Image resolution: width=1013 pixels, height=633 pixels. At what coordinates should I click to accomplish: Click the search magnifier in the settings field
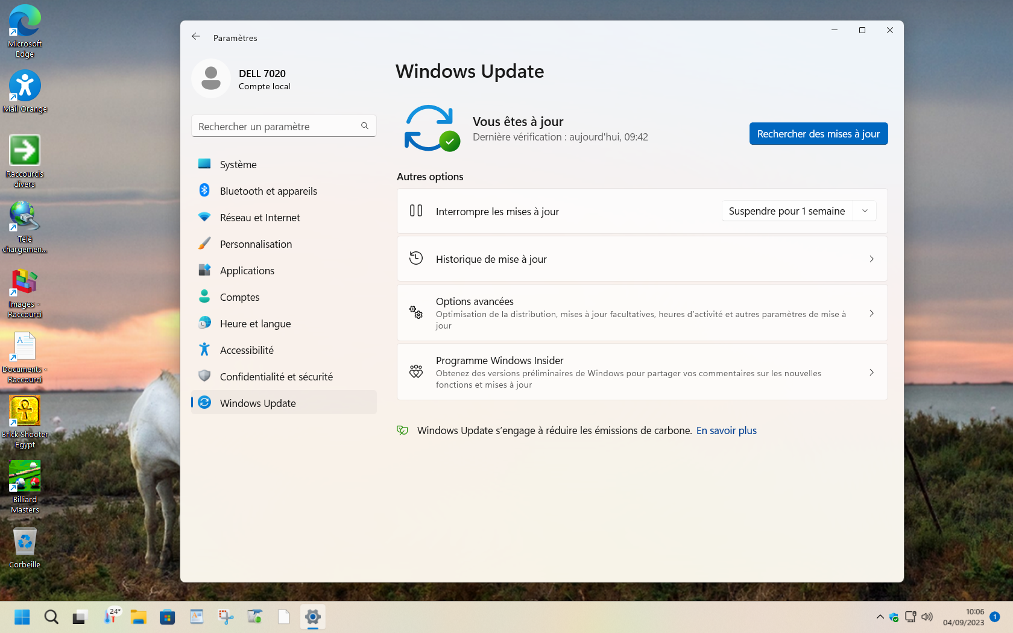[364, 126]
